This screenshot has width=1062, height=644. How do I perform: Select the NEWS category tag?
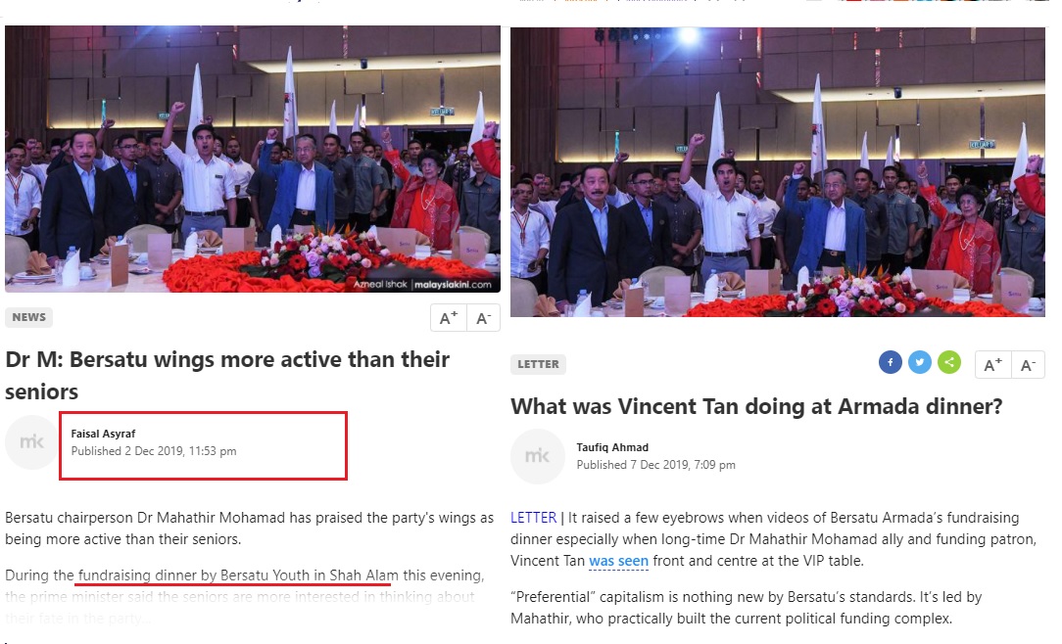click(x=29, y=317)
